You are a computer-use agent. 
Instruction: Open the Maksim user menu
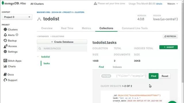pos(172,4)
